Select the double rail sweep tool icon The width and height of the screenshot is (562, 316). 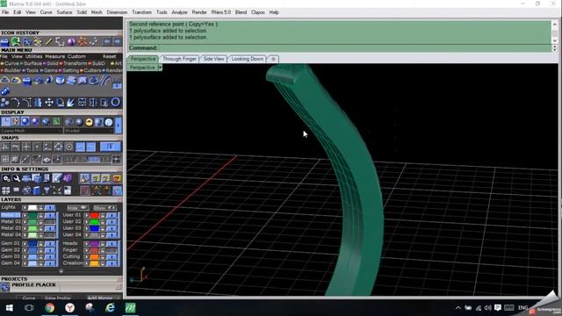104,80
